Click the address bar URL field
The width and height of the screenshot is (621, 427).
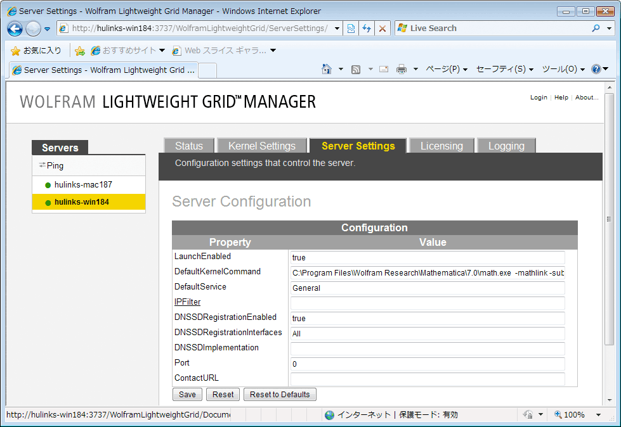point(195,29)
